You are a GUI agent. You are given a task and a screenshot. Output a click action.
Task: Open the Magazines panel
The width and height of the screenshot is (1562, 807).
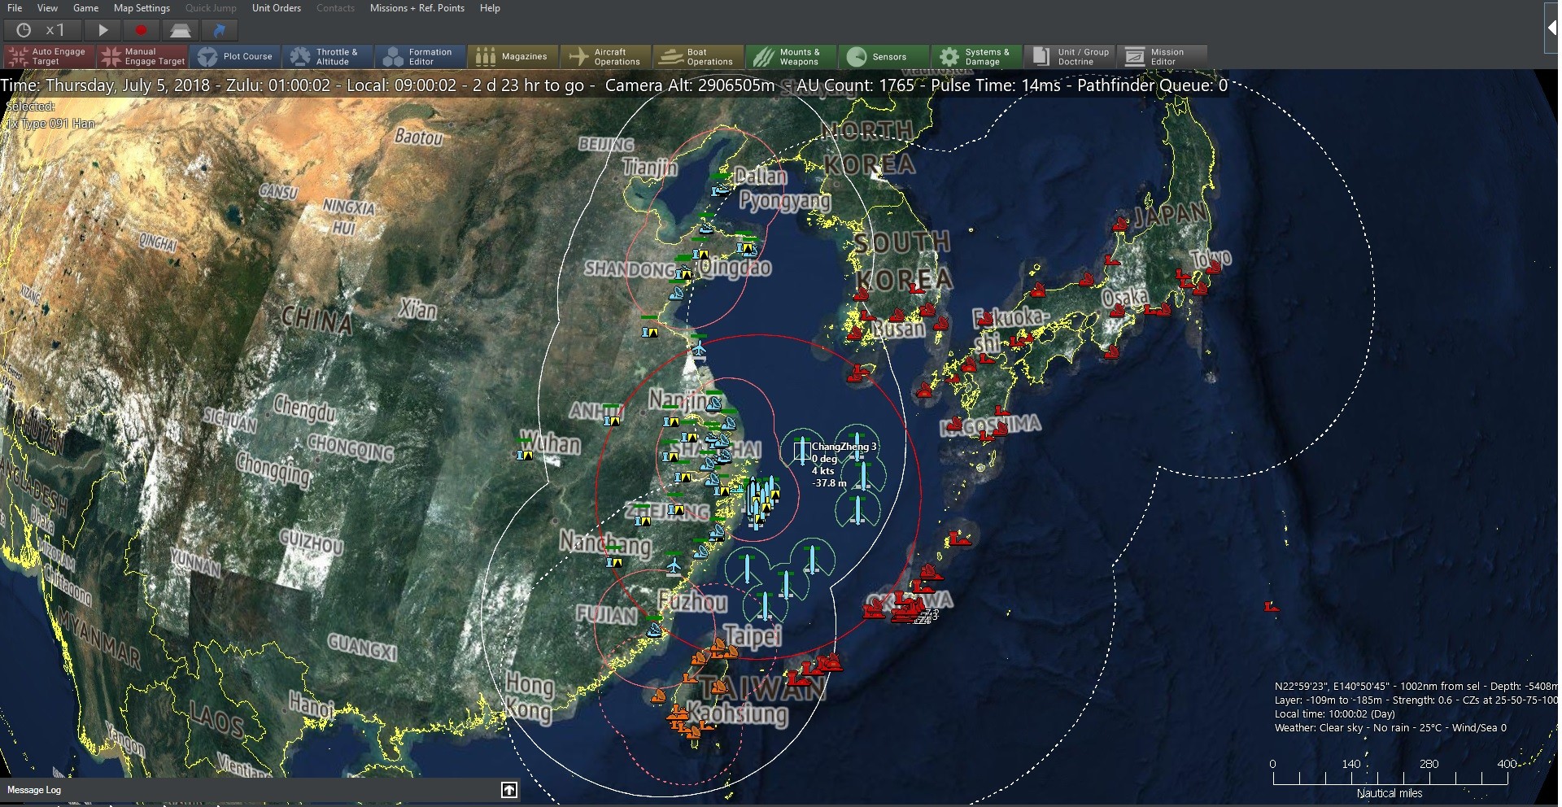[513, 56]
